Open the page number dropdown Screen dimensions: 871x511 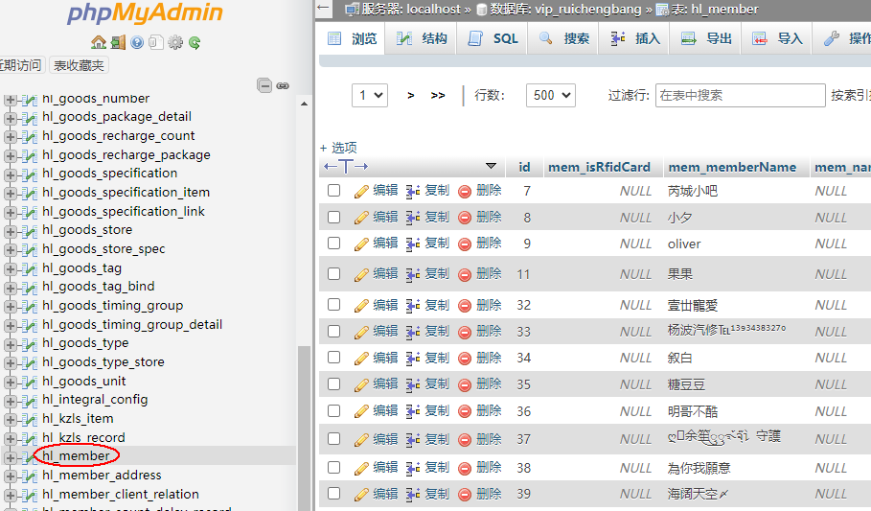370,95
